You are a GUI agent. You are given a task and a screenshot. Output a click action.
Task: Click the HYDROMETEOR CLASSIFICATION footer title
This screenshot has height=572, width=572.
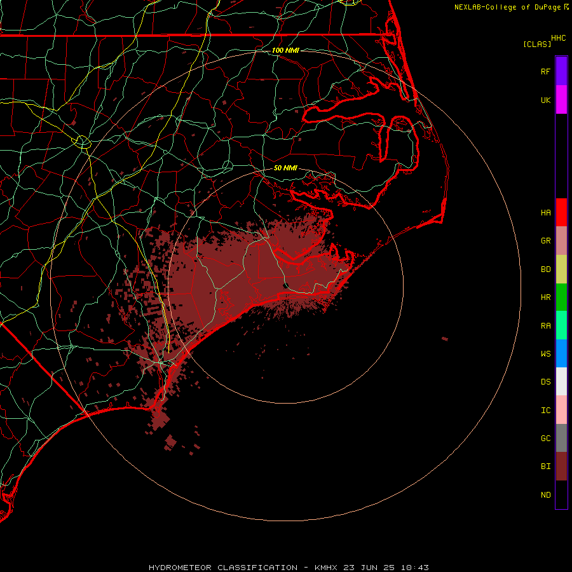(x=223, y=568)
